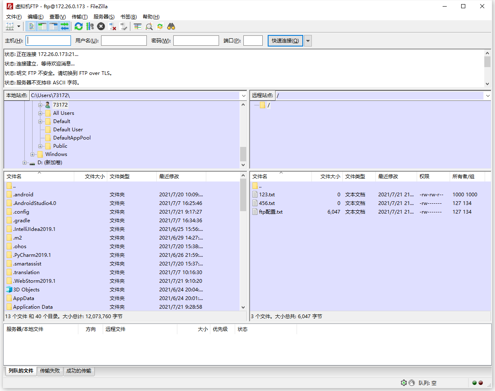Open 查看(V) menu

57,16
